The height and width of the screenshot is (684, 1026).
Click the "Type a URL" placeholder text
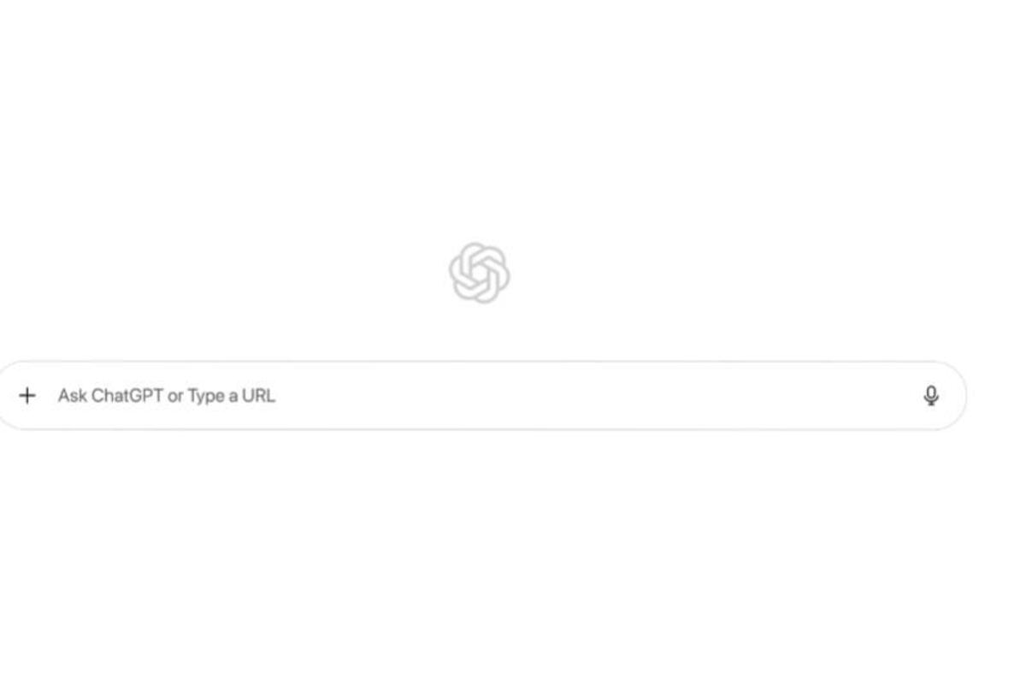coord(232,396)
